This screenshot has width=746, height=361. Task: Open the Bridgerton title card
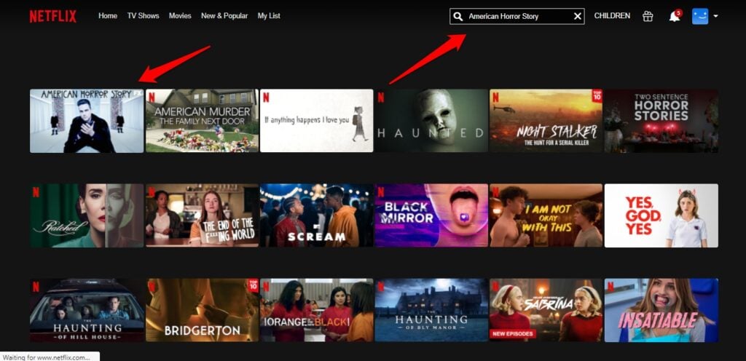point(202,310)
